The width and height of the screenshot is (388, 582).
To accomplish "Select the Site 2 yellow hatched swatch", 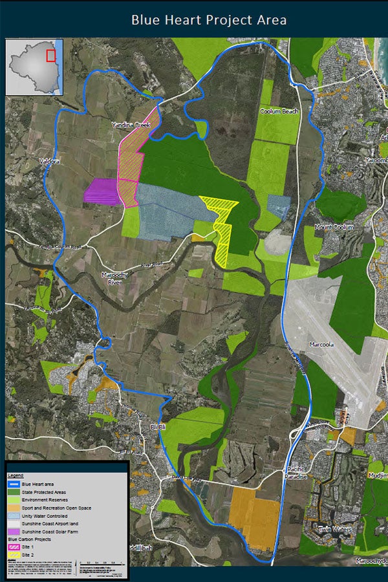I will coord(14,555).
